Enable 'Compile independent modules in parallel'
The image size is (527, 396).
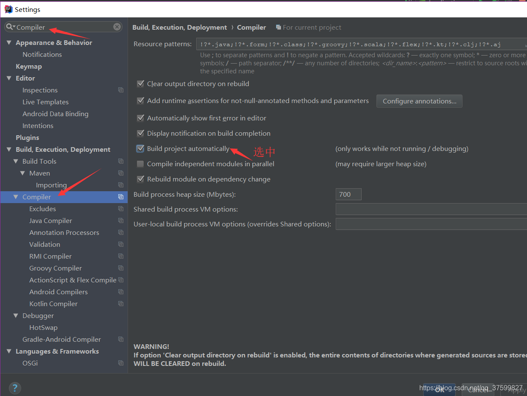tap(140, 164)
